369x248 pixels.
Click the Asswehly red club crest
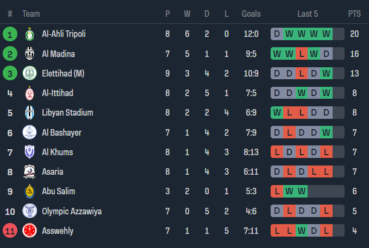[29, 231]
